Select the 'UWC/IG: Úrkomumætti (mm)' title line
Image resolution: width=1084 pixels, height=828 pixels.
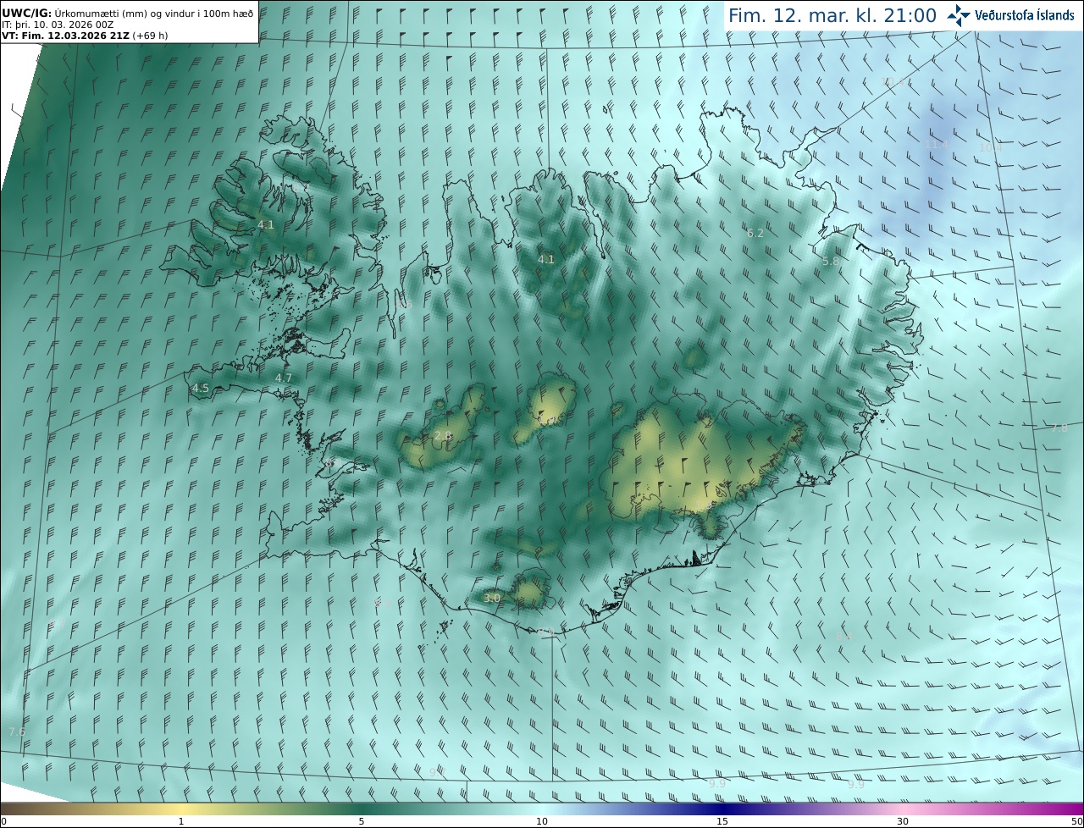pos(128,13)
